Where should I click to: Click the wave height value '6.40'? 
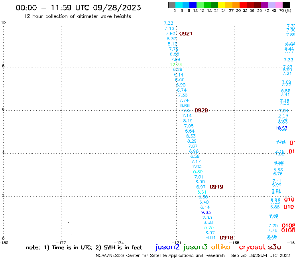pos(204,202)
